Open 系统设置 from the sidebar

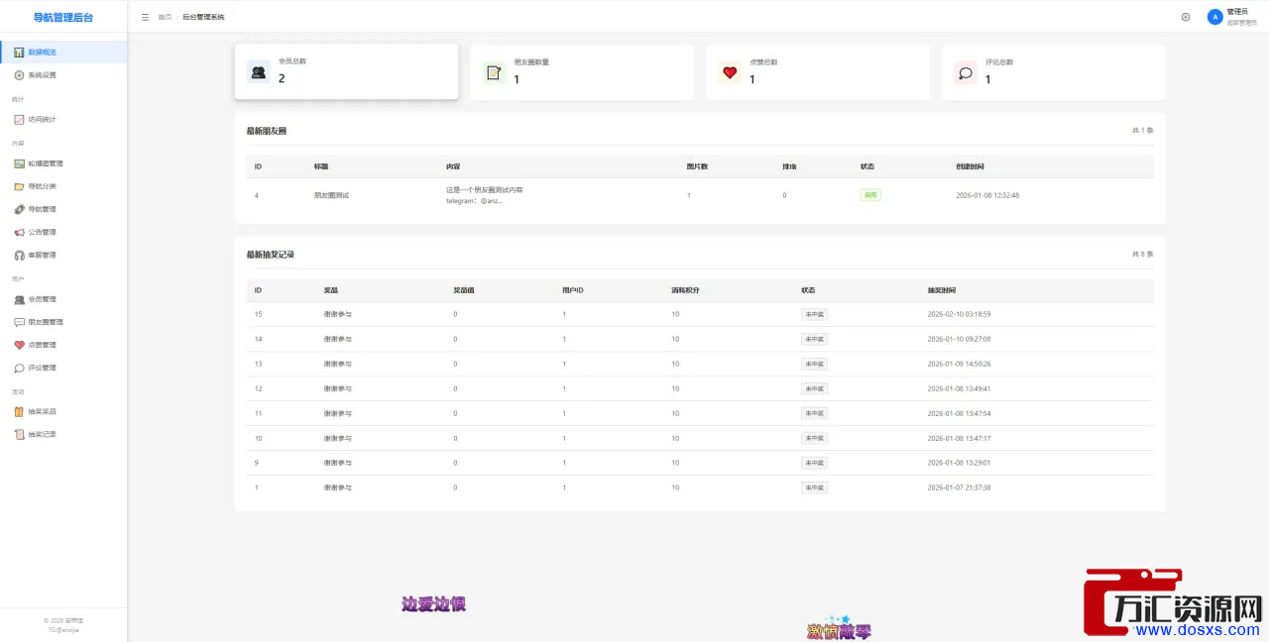tap(42, 75)
